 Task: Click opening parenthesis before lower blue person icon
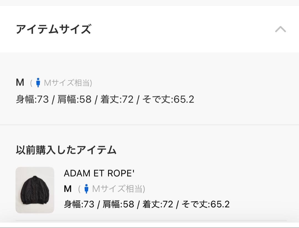click(x=79, y=189)
